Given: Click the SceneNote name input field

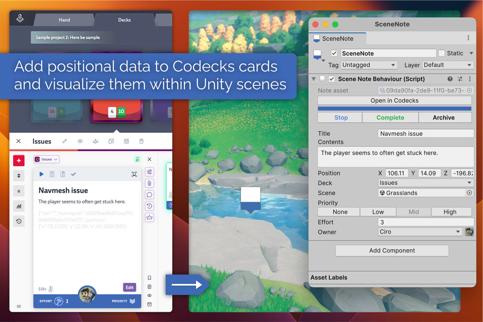Looking at the screenshot, I should coord(388,53).
